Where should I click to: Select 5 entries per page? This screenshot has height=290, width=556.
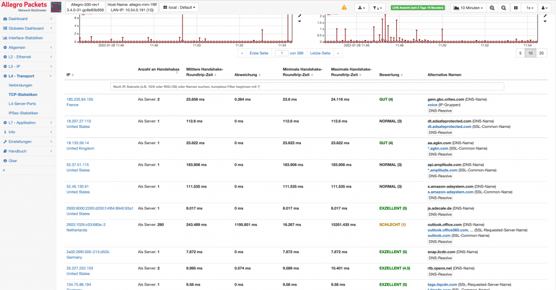coord(520,53)
